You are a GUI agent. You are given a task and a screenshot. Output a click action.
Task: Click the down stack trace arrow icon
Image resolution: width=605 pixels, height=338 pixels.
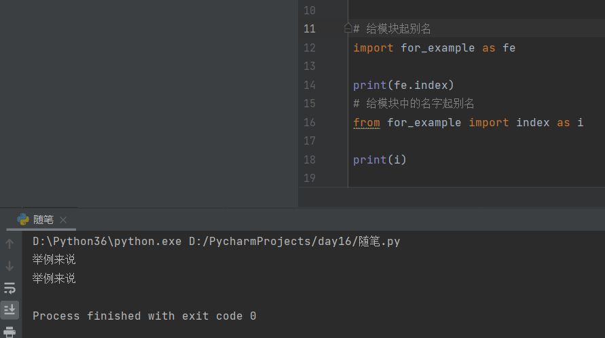click(10, 266)
